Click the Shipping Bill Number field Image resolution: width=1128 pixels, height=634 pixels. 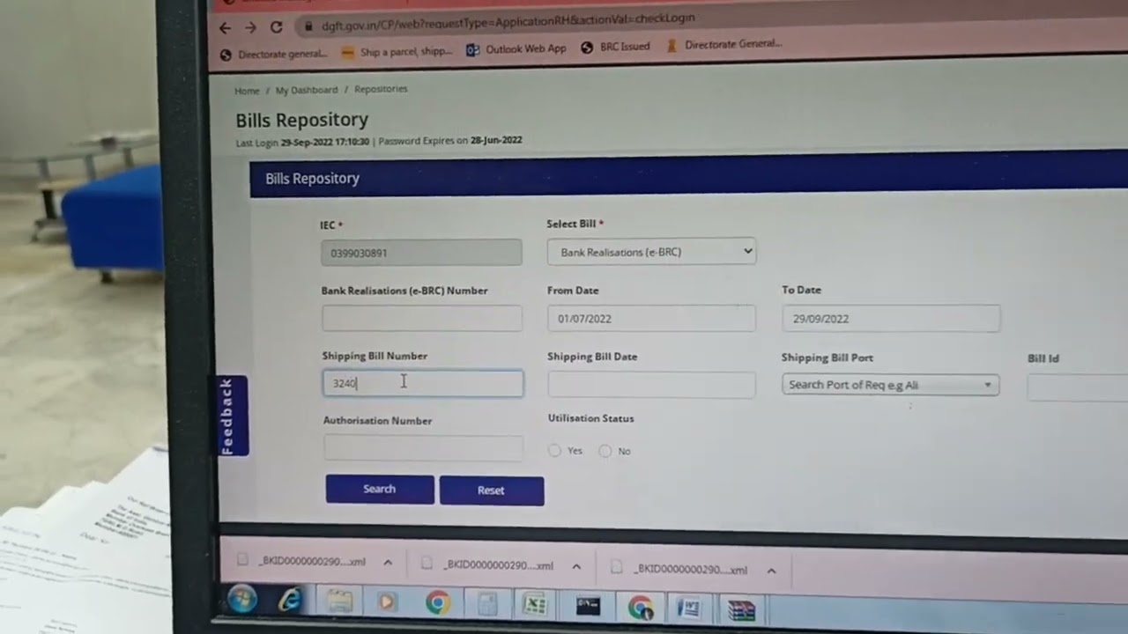tap(422, 383)
